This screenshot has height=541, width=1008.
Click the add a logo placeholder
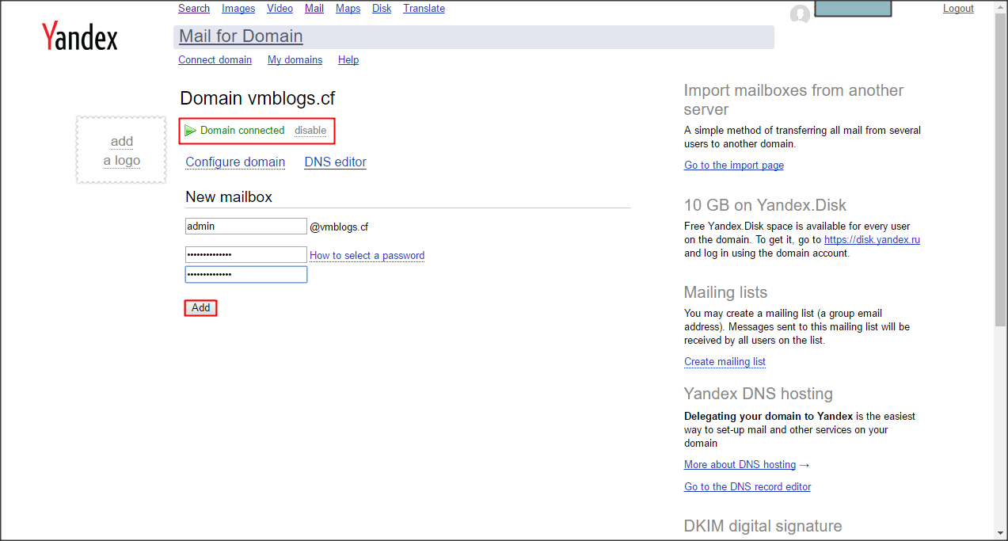pyautogui.click(x=121, y=150)
